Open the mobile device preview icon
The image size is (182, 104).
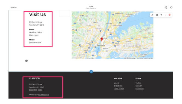click(166, 7)
